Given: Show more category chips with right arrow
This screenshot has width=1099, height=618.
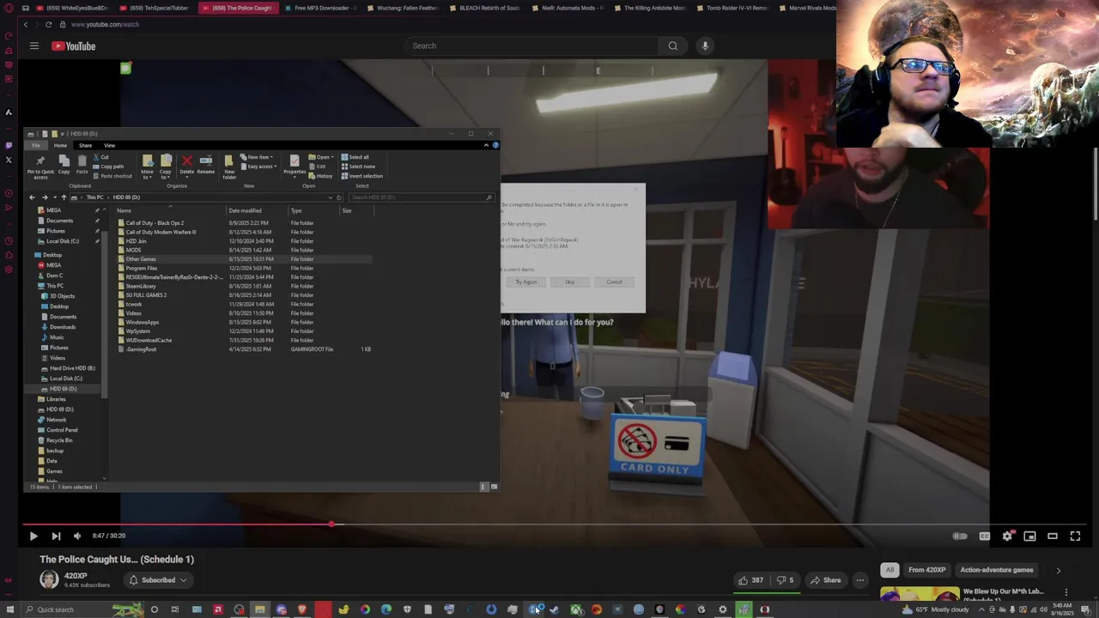Looking at the screenshot, I should pyautogui.click(x=1058, y=570).
